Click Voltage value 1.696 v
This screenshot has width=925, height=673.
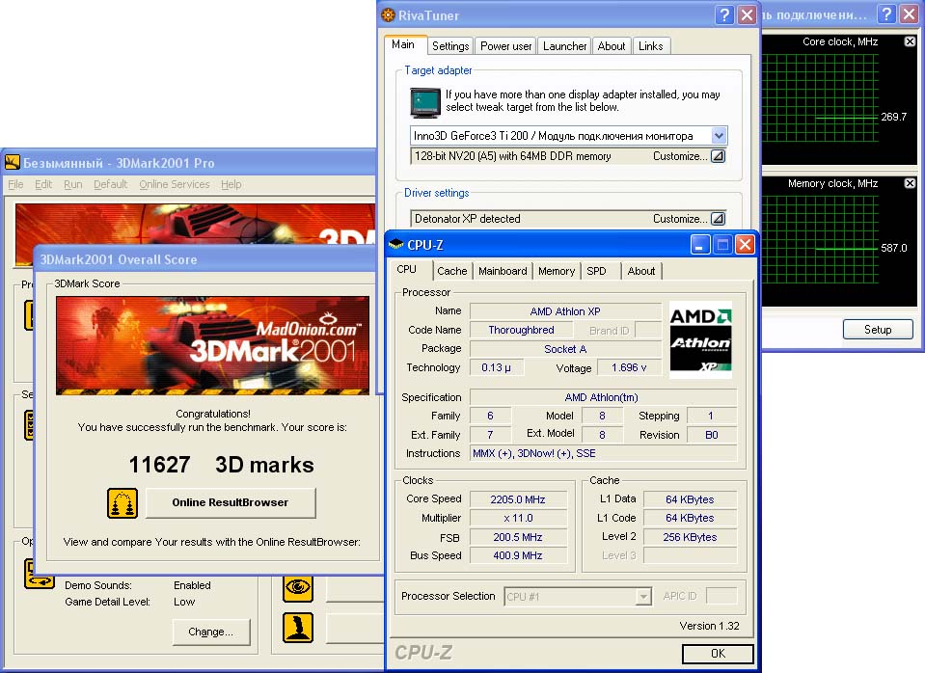point(629,367)
